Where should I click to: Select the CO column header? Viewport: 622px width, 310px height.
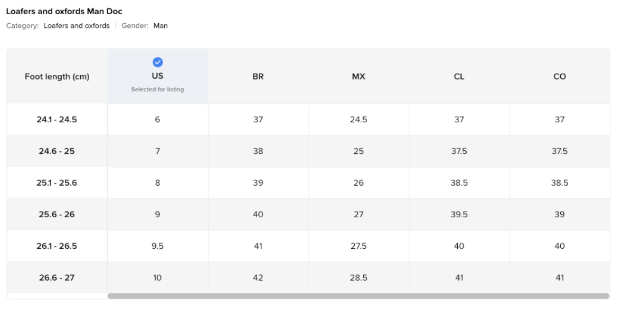click(559, 76)
